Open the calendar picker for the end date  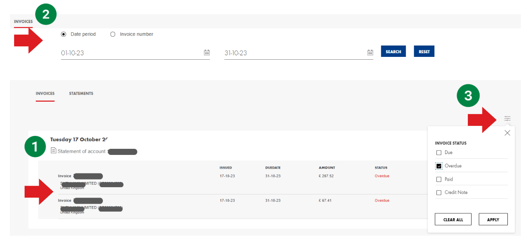(x=370, y=52)
